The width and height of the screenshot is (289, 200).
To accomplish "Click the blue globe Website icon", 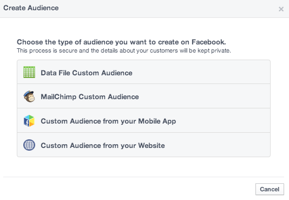I will [29, 145].
